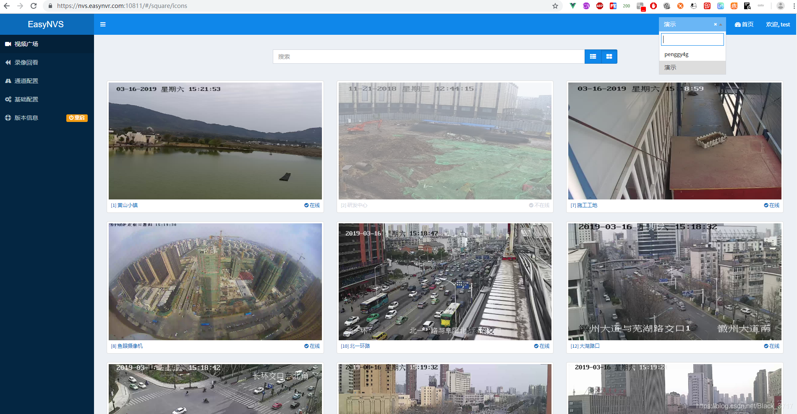This screenshot has width=797, height=414.
Task: Click the orange 重启 restart button
Action: [77, 118]
